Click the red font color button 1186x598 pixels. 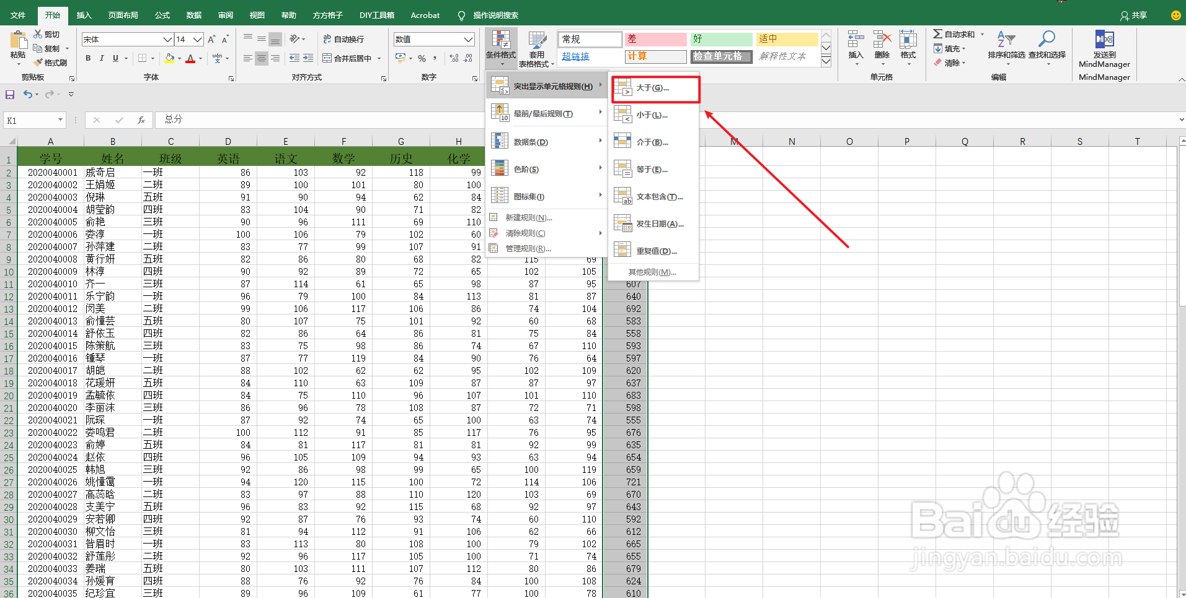click(190, 58)
